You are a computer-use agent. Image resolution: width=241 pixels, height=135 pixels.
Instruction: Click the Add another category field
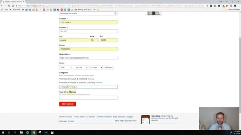point(88,87)
